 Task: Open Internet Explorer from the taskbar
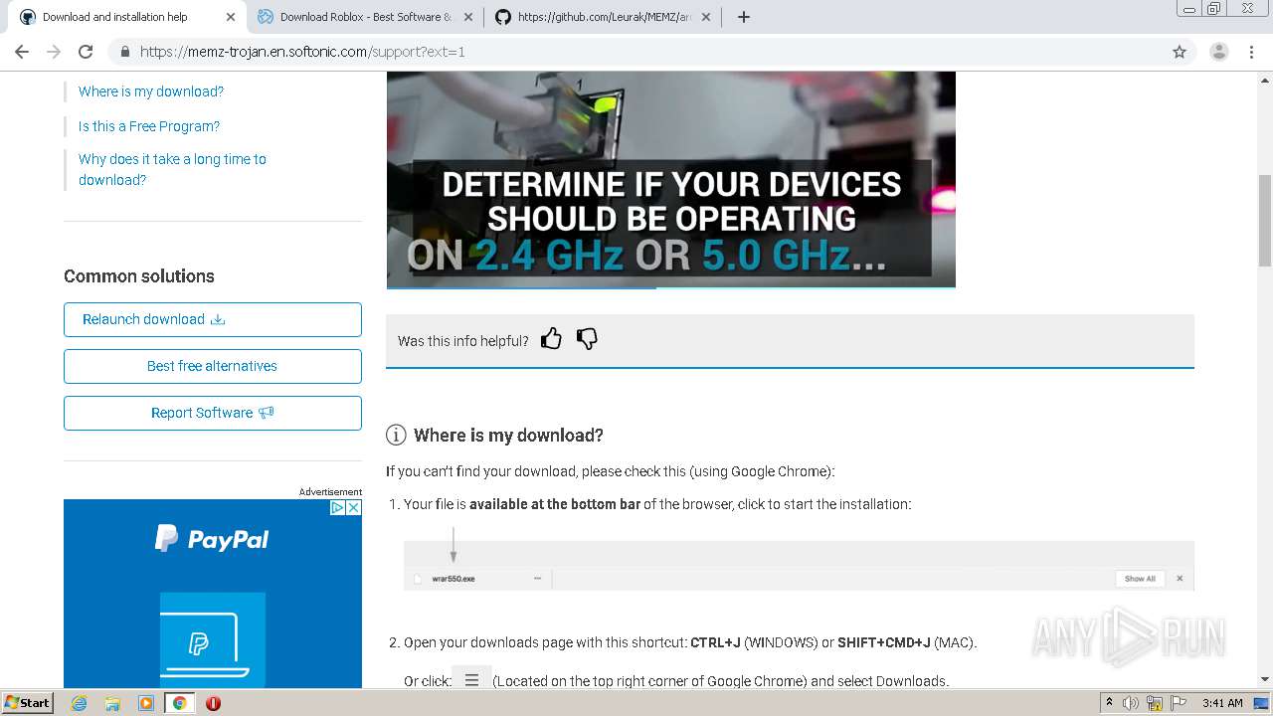tap(79, 703)
